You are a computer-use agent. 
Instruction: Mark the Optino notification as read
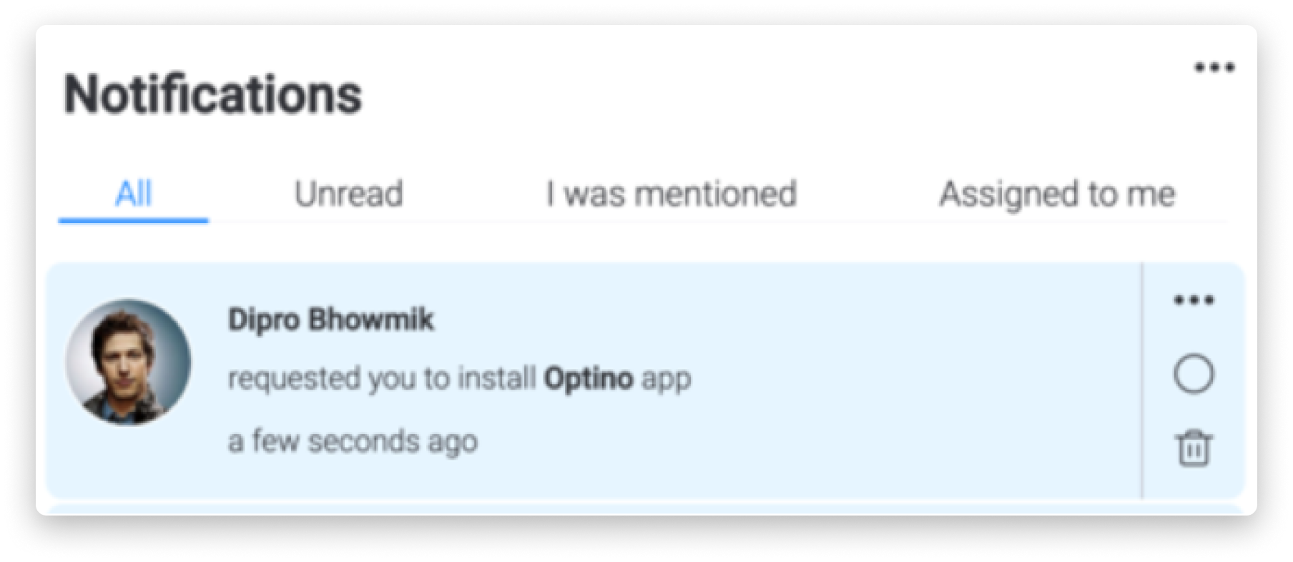(x=1194, y=374)
